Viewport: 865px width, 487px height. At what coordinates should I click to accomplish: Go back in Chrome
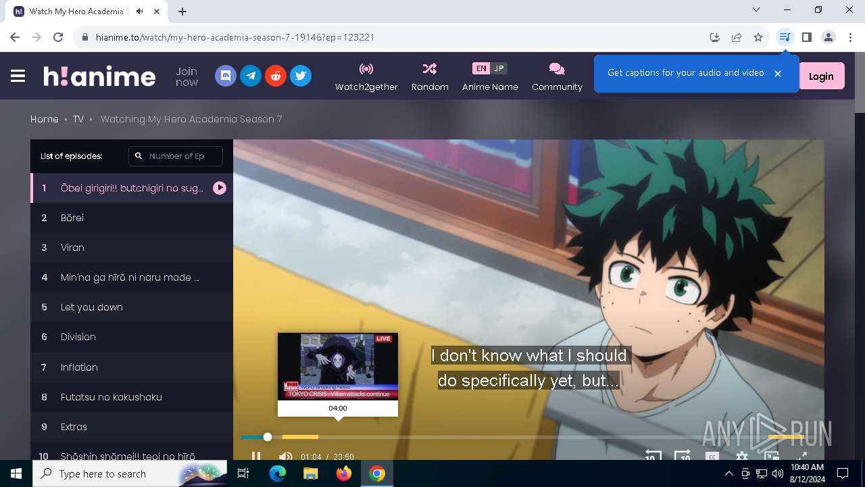pyautogui.click(x=15, y=37)
